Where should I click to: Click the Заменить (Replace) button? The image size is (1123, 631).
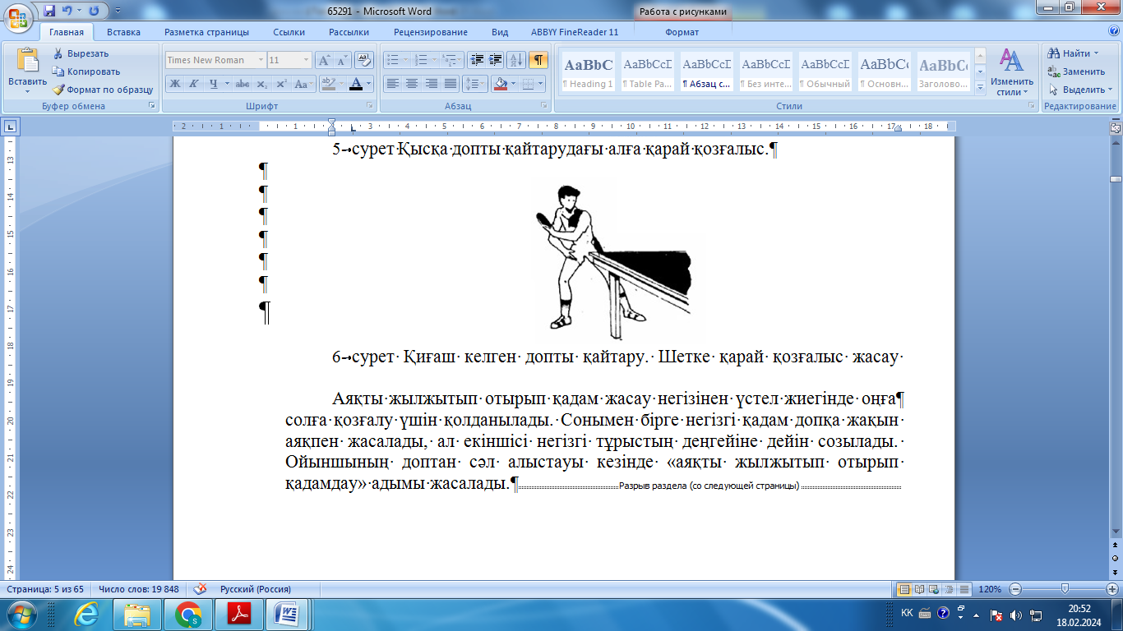point(1078,71)
